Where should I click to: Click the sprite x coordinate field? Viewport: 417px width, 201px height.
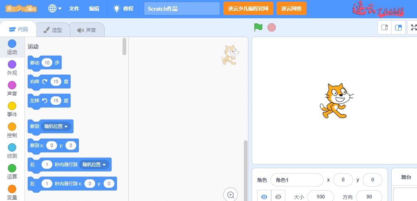pos(343,180)
